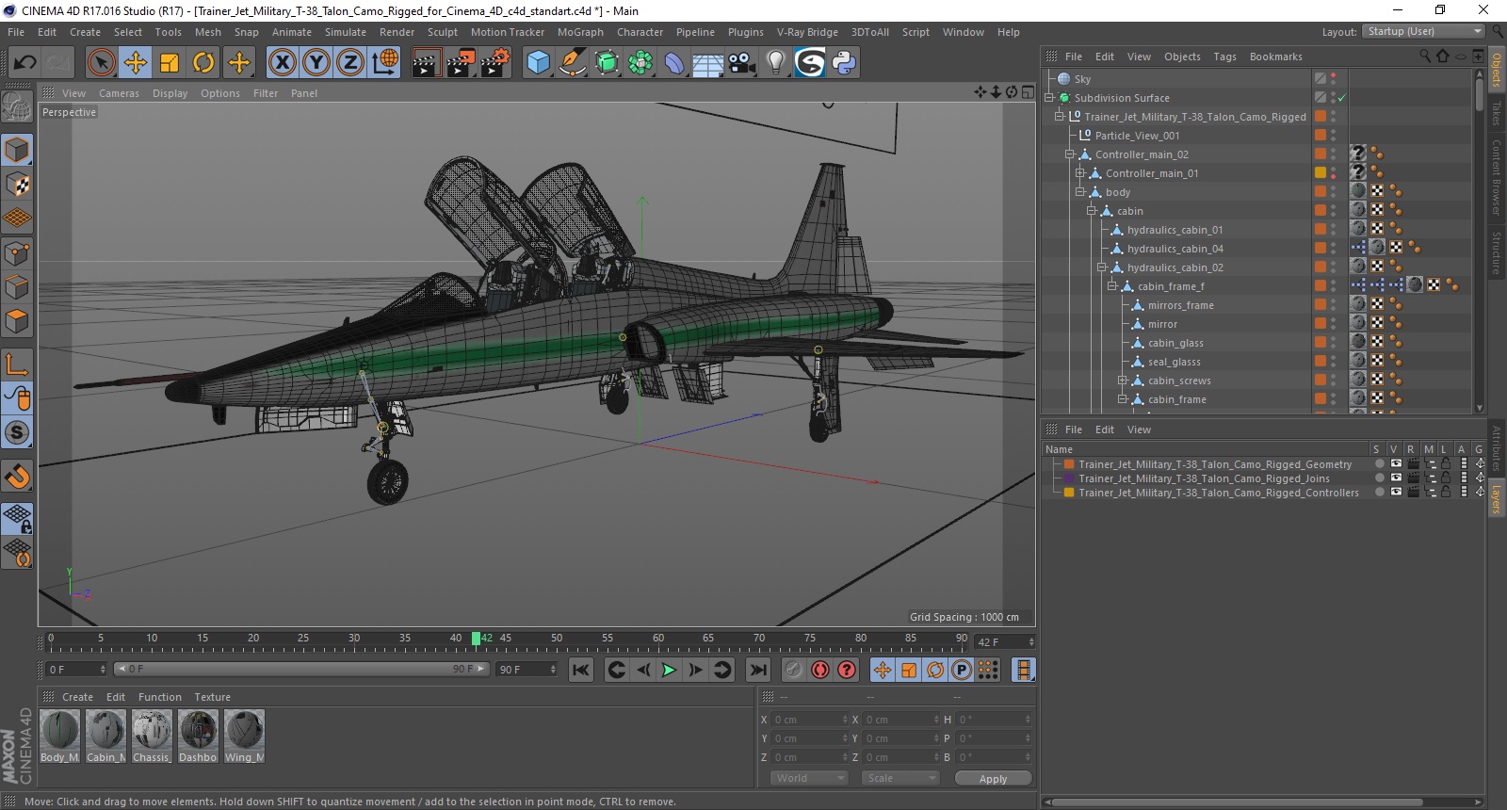Collapse the cabin_frame_f tree node
The image size is (1507, 810).
[x=1112, y=286]
